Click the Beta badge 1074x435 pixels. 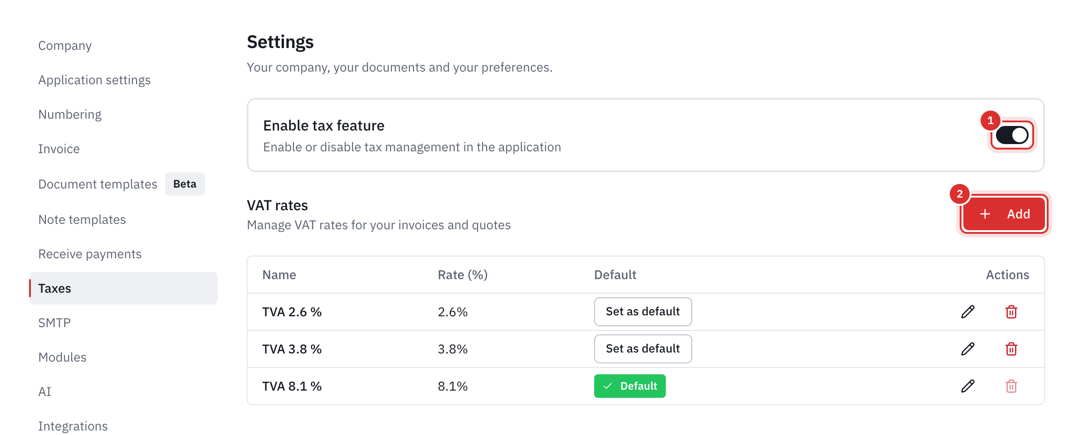tap(185, 184)
